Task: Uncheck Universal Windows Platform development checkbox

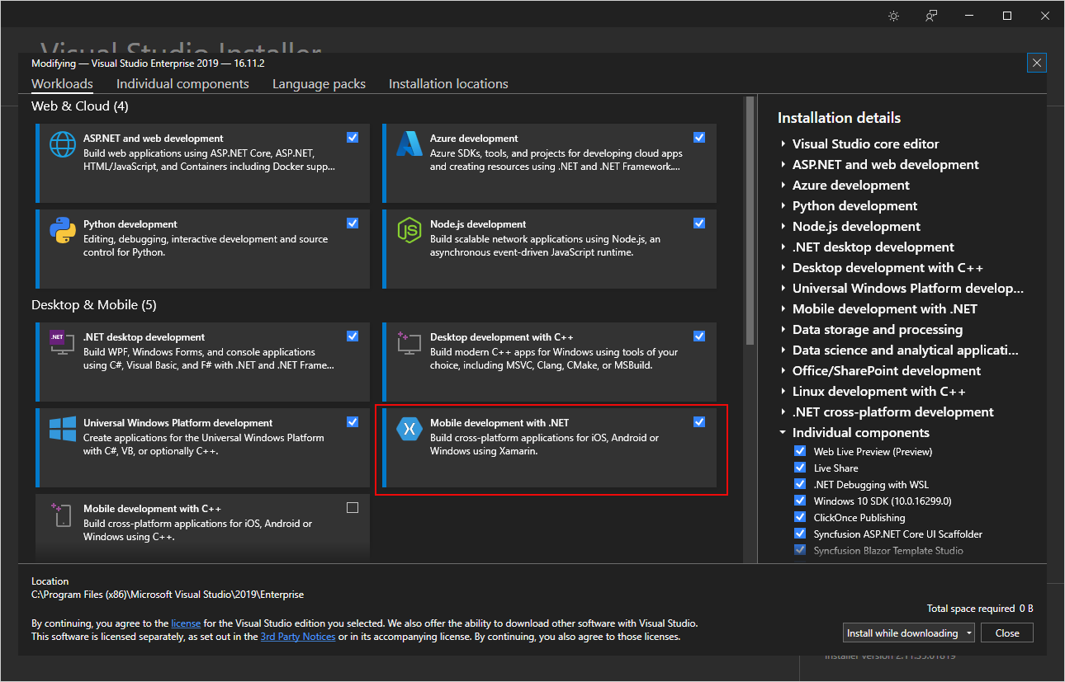Action: pos(353,421)
